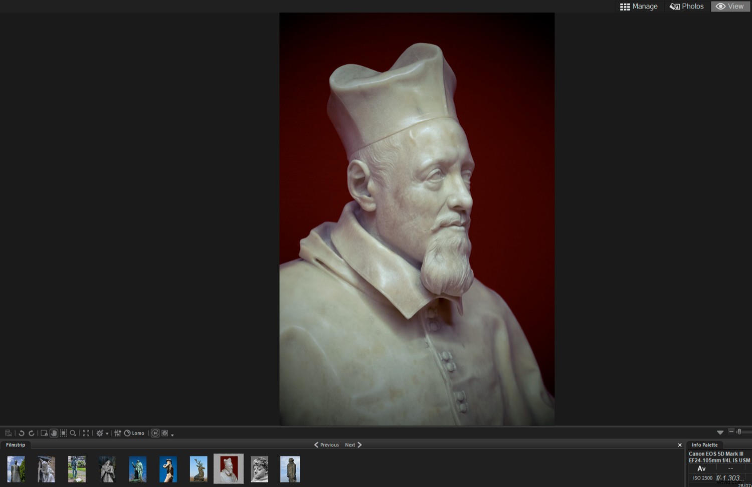
Task: Open the gear icon dropdown arrow
Action: point(107,434)
